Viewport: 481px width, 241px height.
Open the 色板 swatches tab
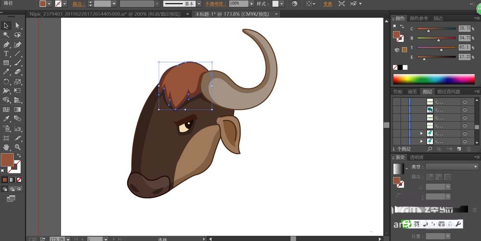pyautogui.click(x=398, y=91)
